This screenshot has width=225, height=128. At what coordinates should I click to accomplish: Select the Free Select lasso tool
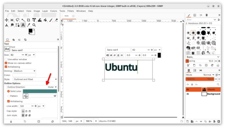[17, 20]
